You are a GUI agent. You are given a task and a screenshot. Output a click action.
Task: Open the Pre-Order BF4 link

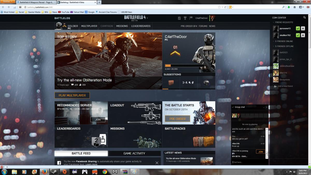[x=189, y=26]
